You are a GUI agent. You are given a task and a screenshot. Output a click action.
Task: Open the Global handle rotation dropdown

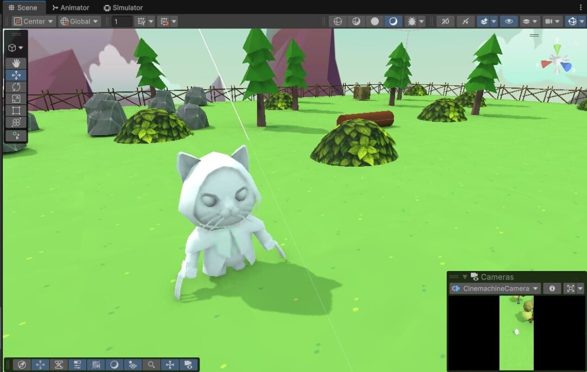point(79,21)
